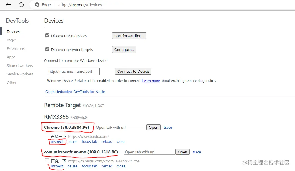Click the favicon of the www.baidu.com tab

pyautogui.click(x=47, y=136)
